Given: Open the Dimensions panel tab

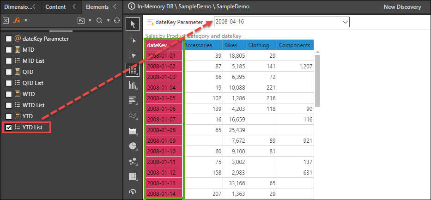Looking at the screenshot, I should tap(18, 7).
